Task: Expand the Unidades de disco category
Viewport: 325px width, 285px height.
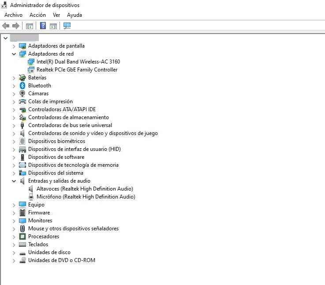Action: (14, 252)
